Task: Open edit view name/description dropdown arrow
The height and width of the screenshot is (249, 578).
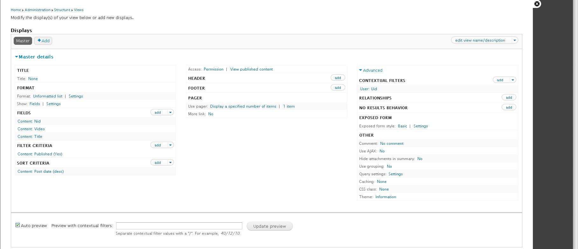Action: pos(514,40)
